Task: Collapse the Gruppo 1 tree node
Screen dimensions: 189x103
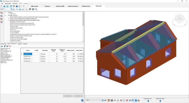Action: coord(5,12)
